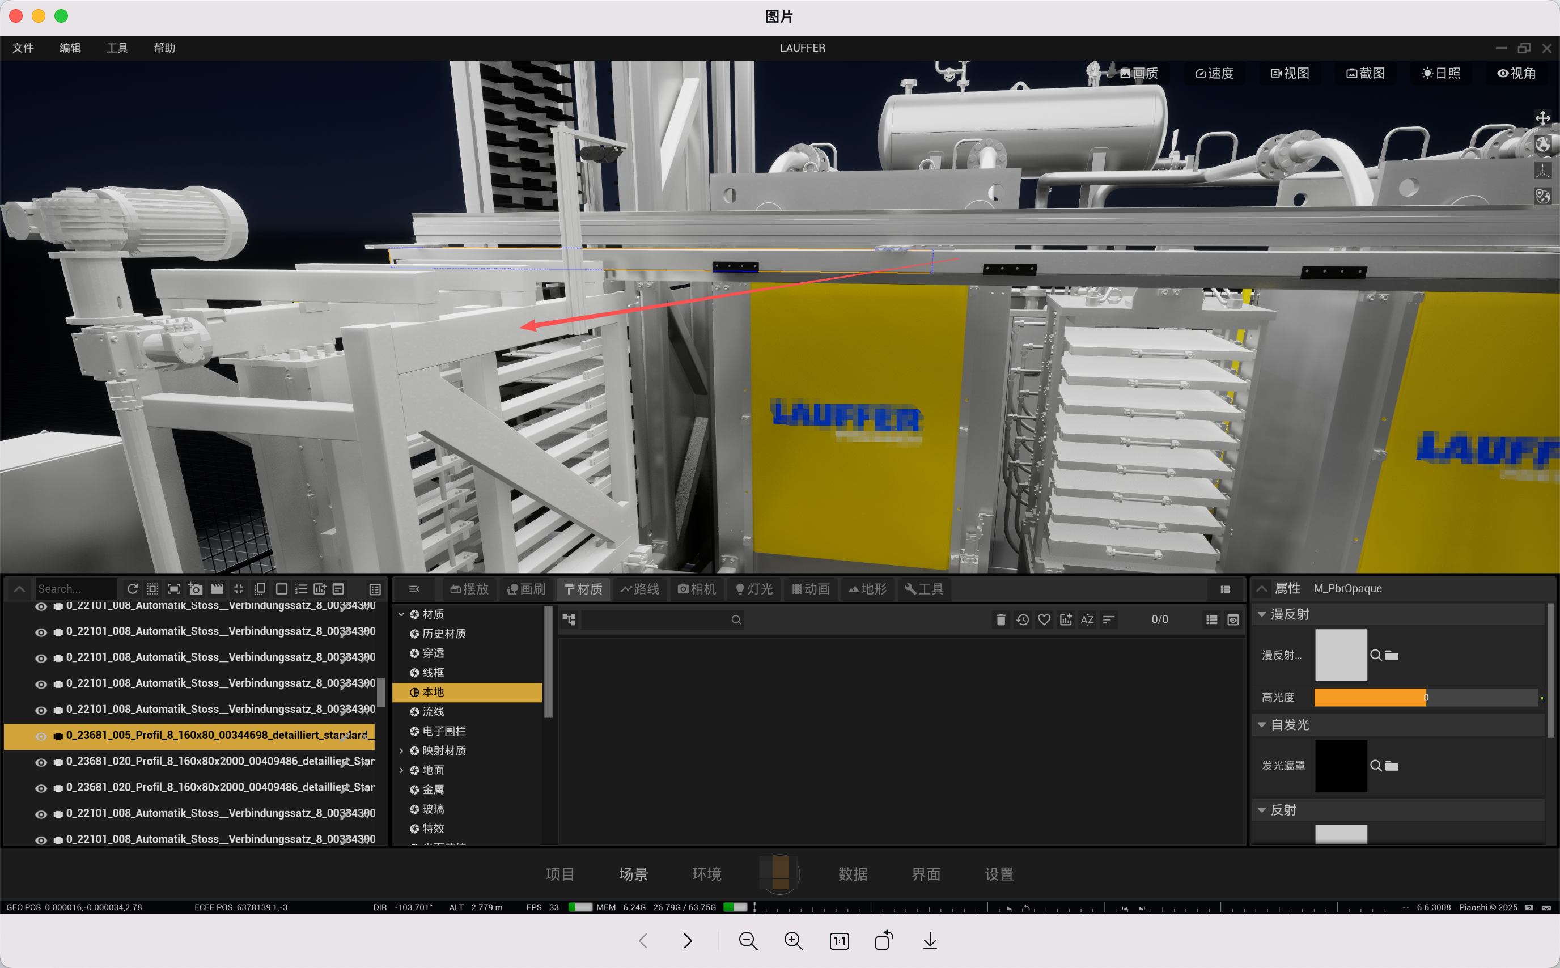Click the numbered list icon in outliner toolbar

(x=301, y=589)
